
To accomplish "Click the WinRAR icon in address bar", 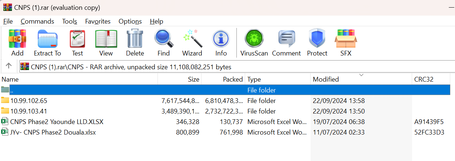I will pos(25,67).
